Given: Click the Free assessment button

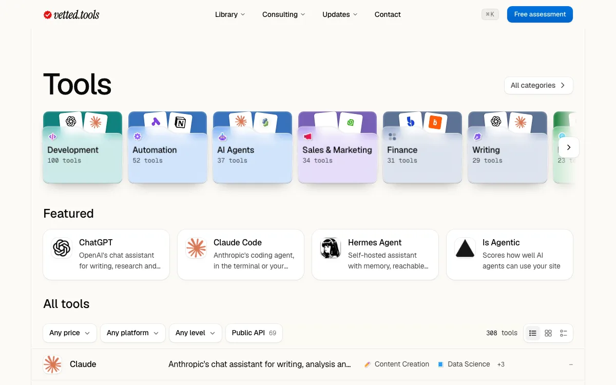Looking at the screenshot, I should (540, 14).
